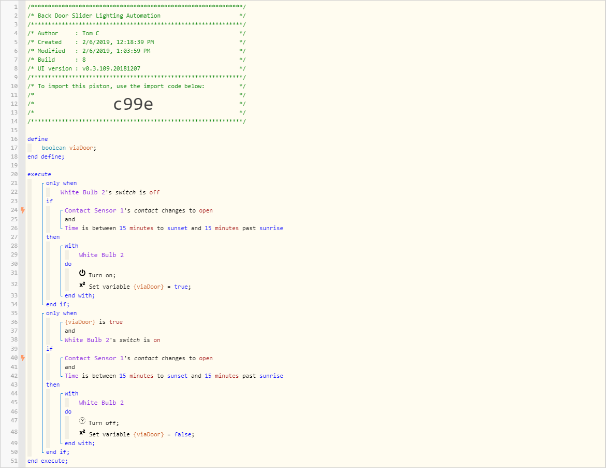Viewport: 610px width, 469px height.
Task: Select the boolean viaDoor variable declaration
Action: pyautogui.click(x=69, y=148)
